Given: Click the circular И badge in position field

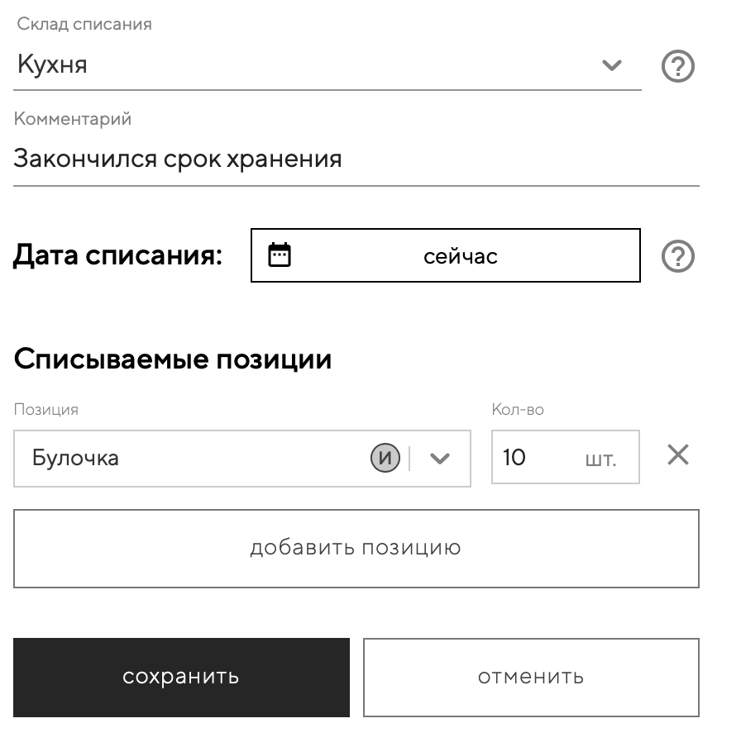Looking at the screenshot, I should pyautogui.click(x=385, y=458).
